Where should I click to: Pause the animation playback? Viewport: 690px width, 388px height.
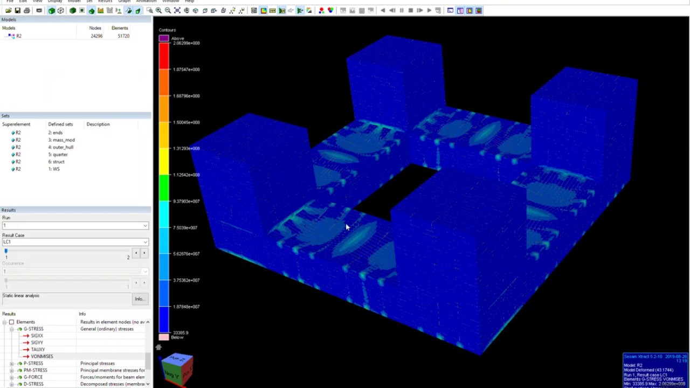click(x=402, y=10)
